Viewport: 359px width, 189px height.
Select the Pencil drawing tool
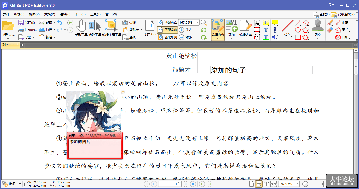[330, 23]
